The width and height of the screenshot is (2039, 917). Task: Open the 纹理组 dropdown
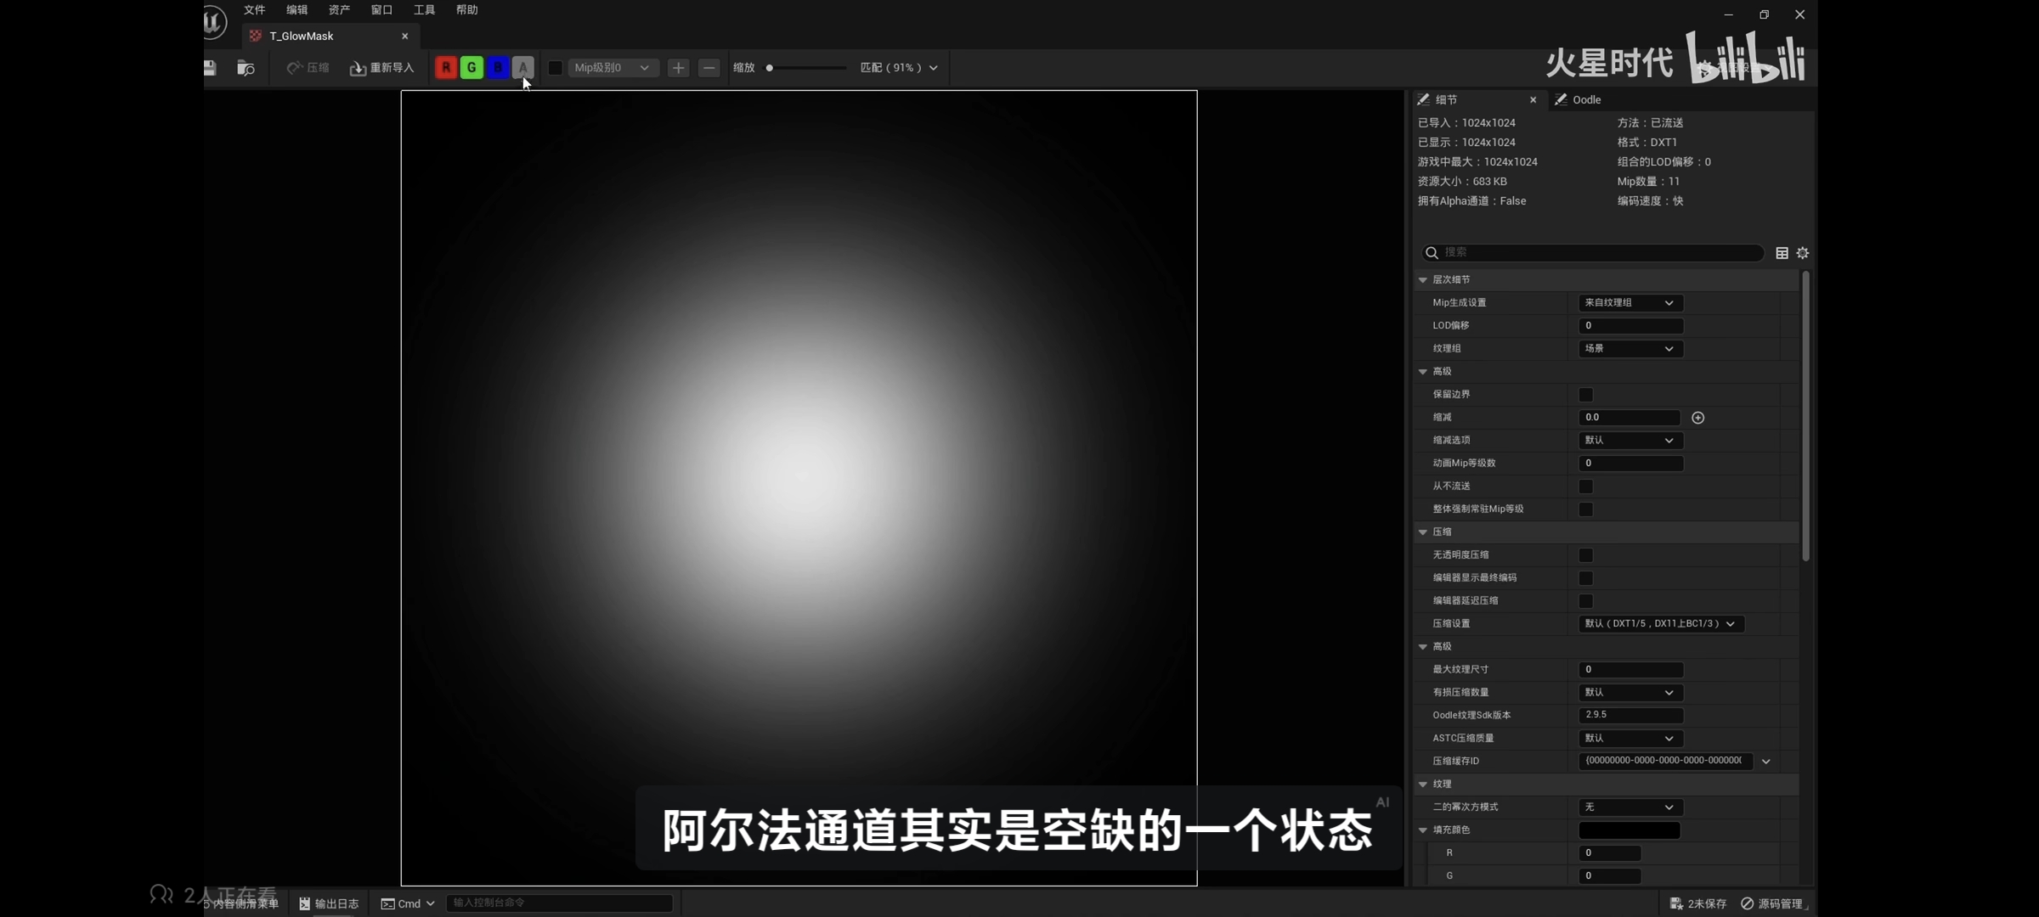(1630, 349)
